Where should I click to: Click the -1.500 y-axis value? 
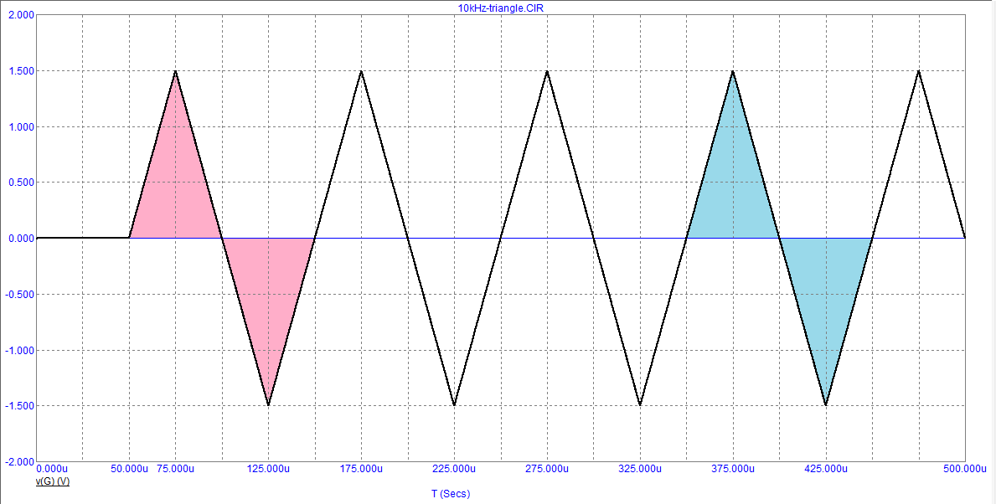20,405
